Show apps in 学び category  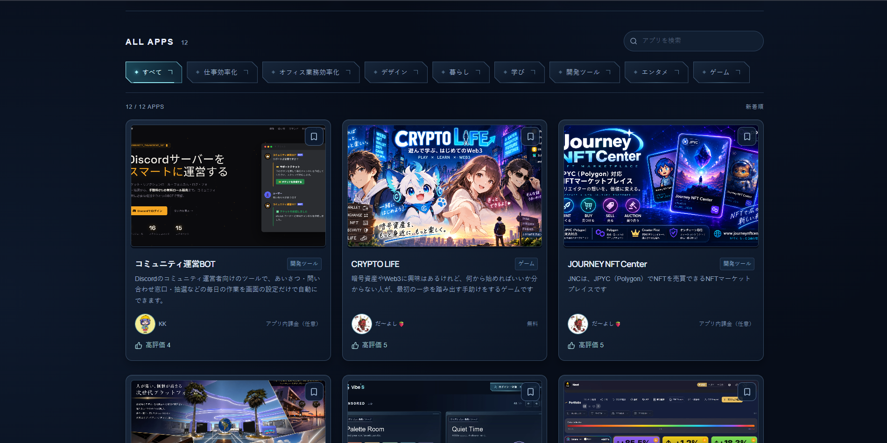[520, 72]
